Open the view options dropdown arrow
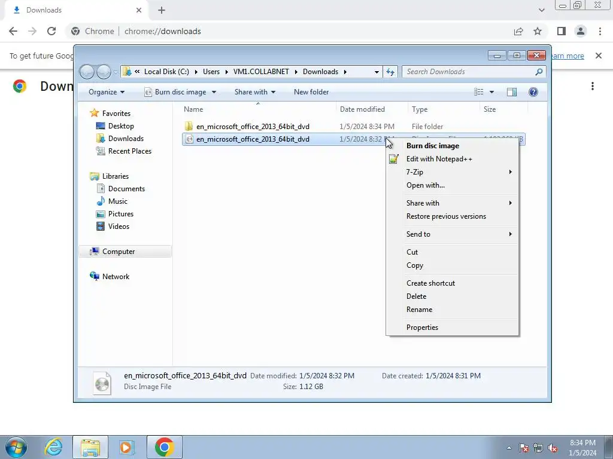The height and width of the screenshot is (459, 613). click(492, 92)
